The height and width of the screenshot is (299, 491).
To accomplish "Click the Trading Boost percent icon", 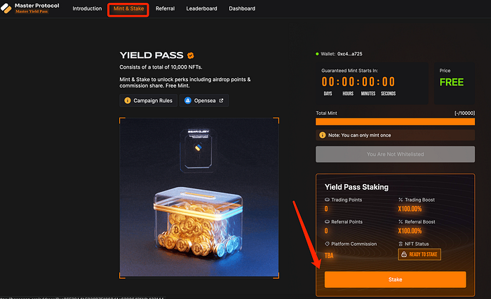I will (401, 200).
